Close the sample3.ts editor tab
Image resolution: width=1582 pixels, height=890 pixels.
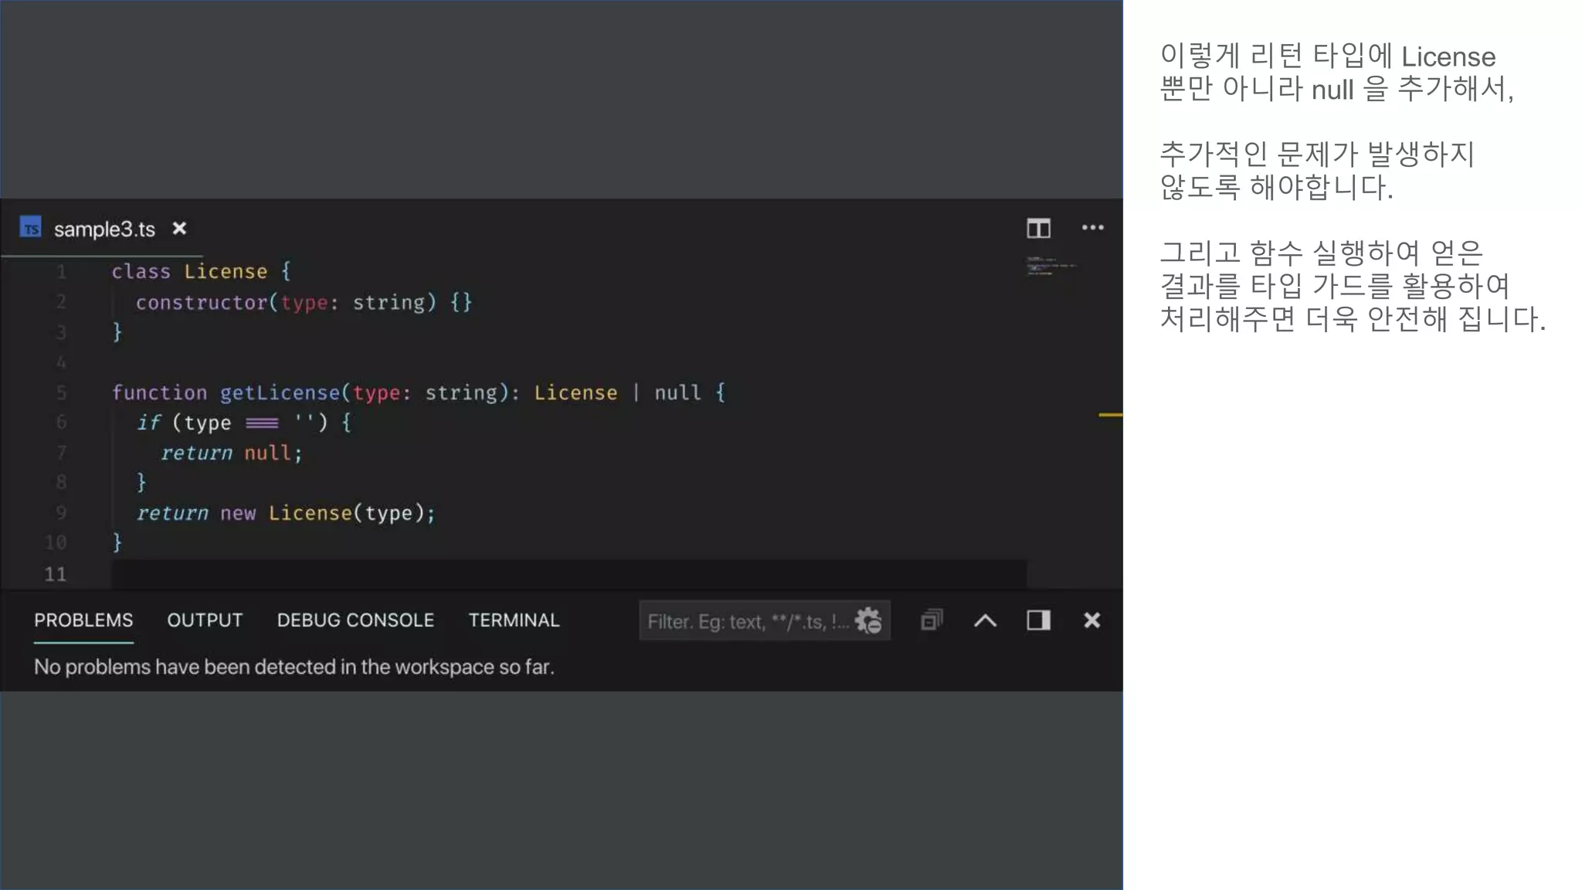(179, 229)
